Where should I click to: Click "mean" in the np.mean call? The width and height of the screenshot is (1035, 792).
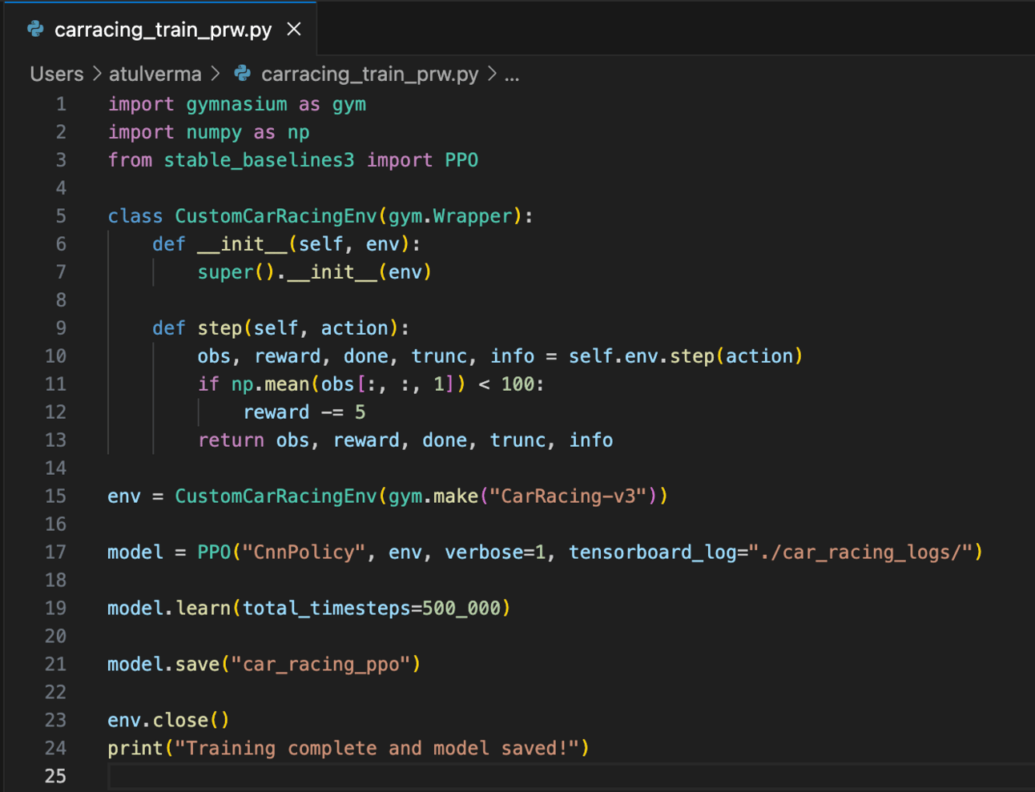pos(287,384)
